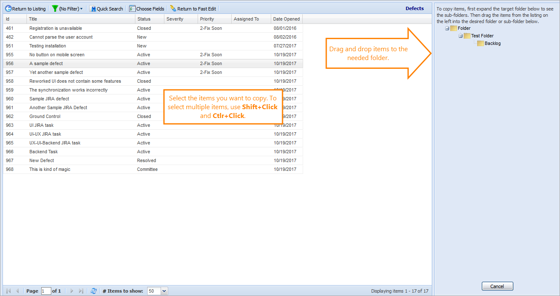Screen dimensions: 560x296
Task: Go to last page icon
Action: point(81,291)
